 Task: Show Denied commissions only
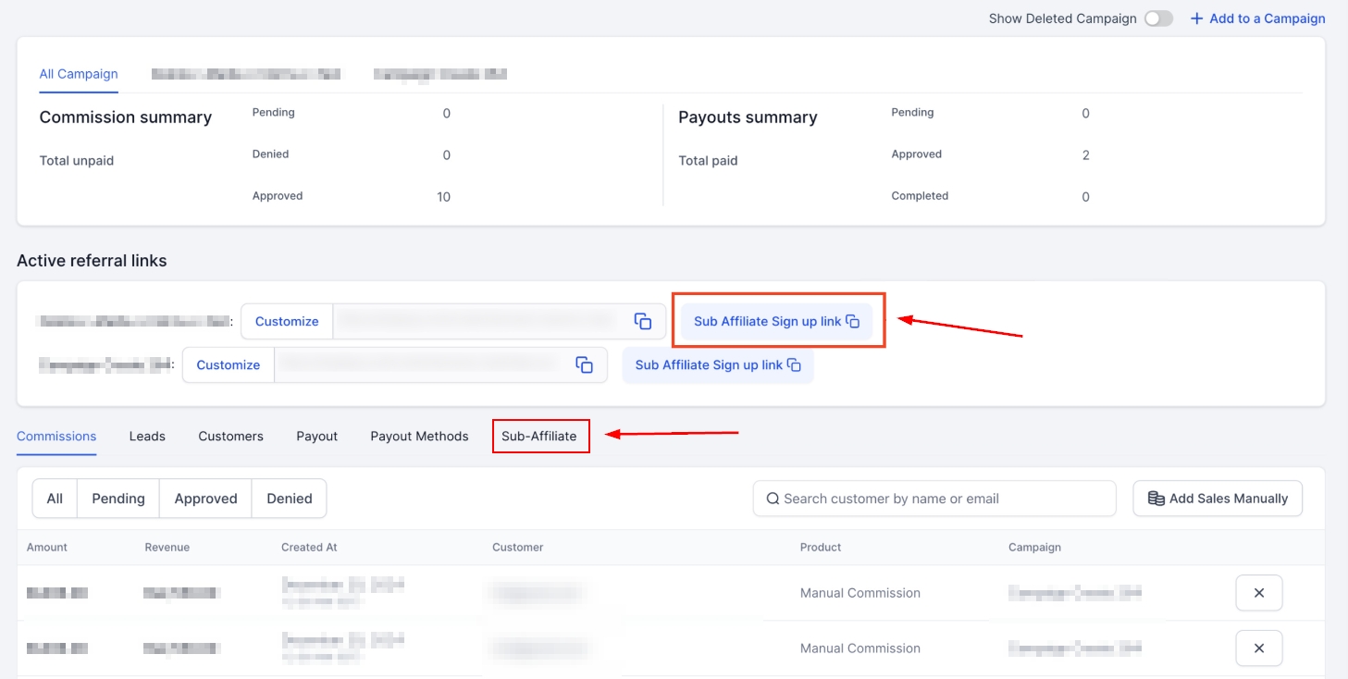pos(290,499)
